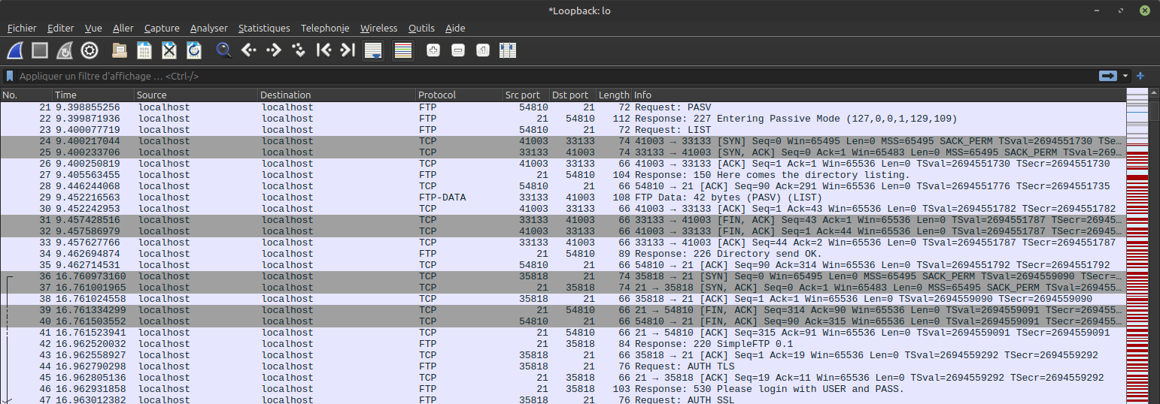Apply the display filter arrow button
1160x404 pixels.
pos(1108,76)
